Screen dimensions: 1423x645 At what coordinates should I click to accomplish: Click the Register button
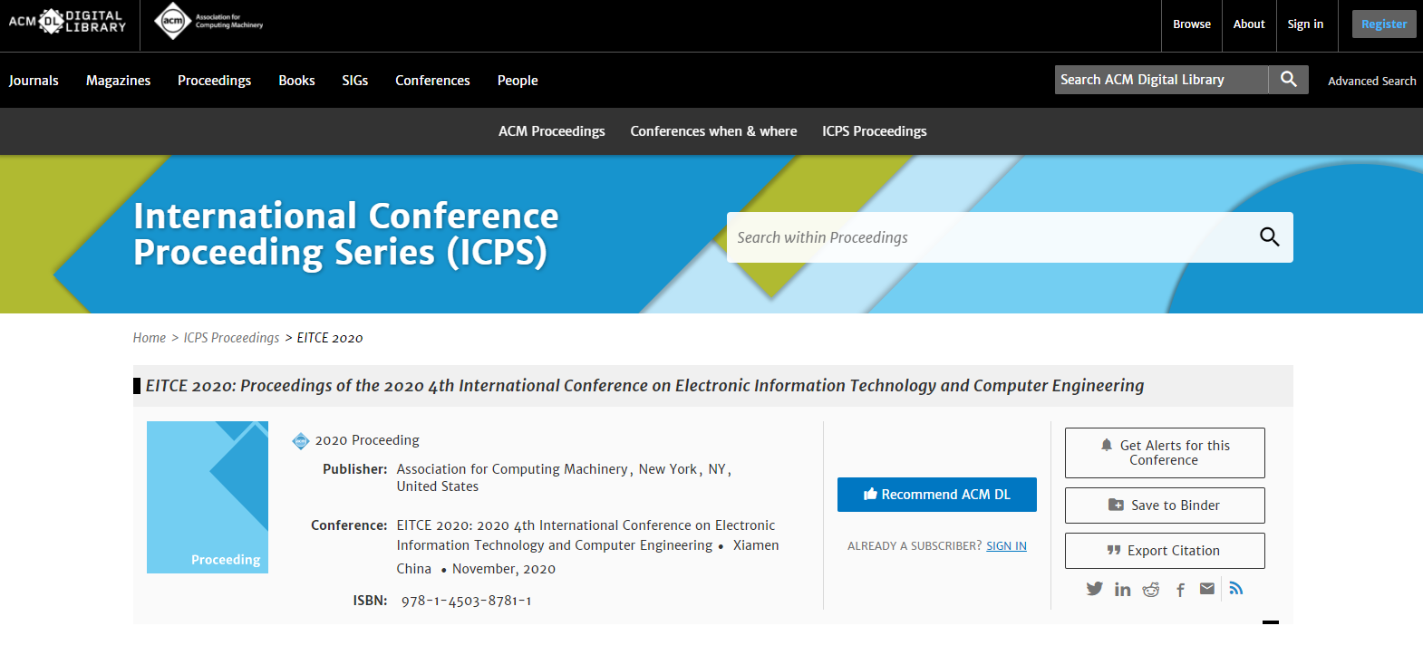click(x=1384, y=24)
